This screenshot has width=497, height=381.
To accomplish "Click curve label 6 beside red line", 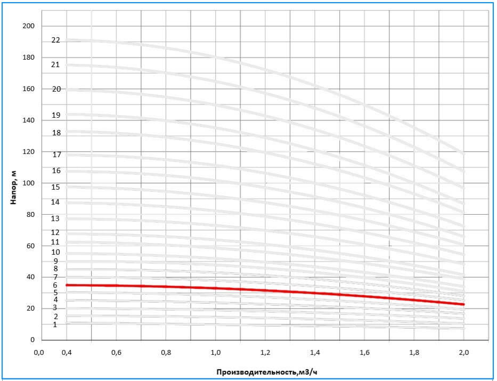I will coord(55,285).
